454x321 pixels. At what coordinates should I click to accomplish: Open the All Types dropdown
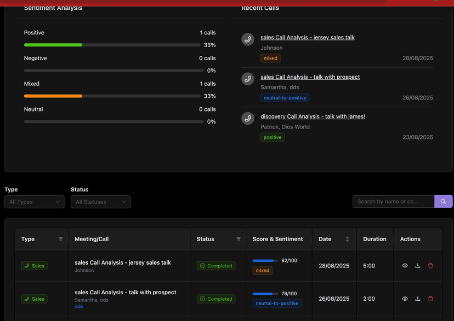pos(34,201)
